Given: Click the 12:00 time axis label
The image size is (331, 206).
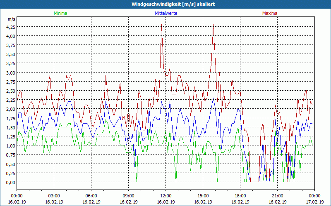Looking at the screenshot, I should click(166, 196).
